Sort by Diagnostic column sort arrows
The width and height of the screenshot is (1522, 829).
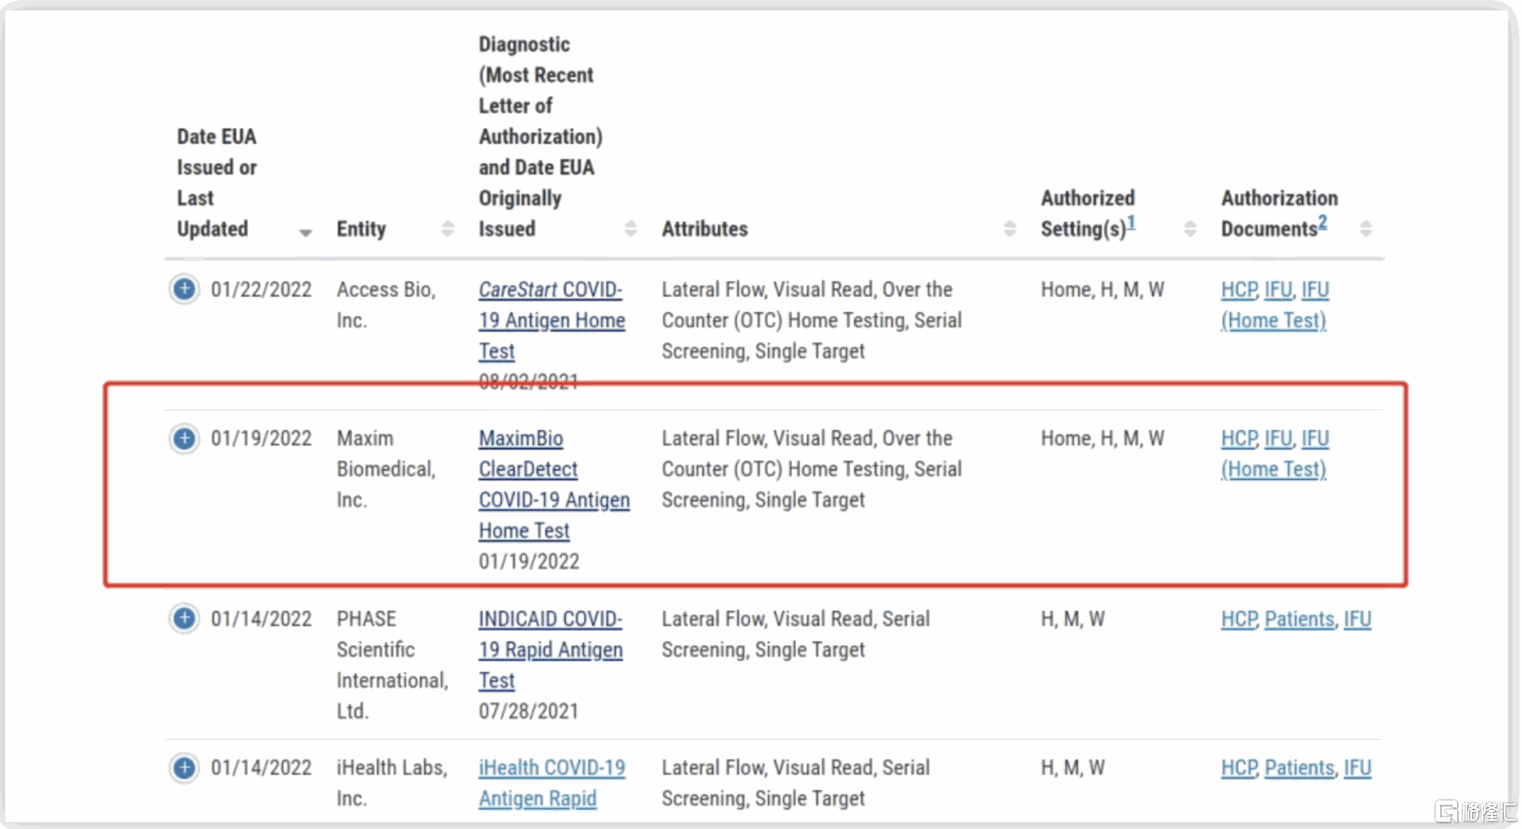coord(631,229)
